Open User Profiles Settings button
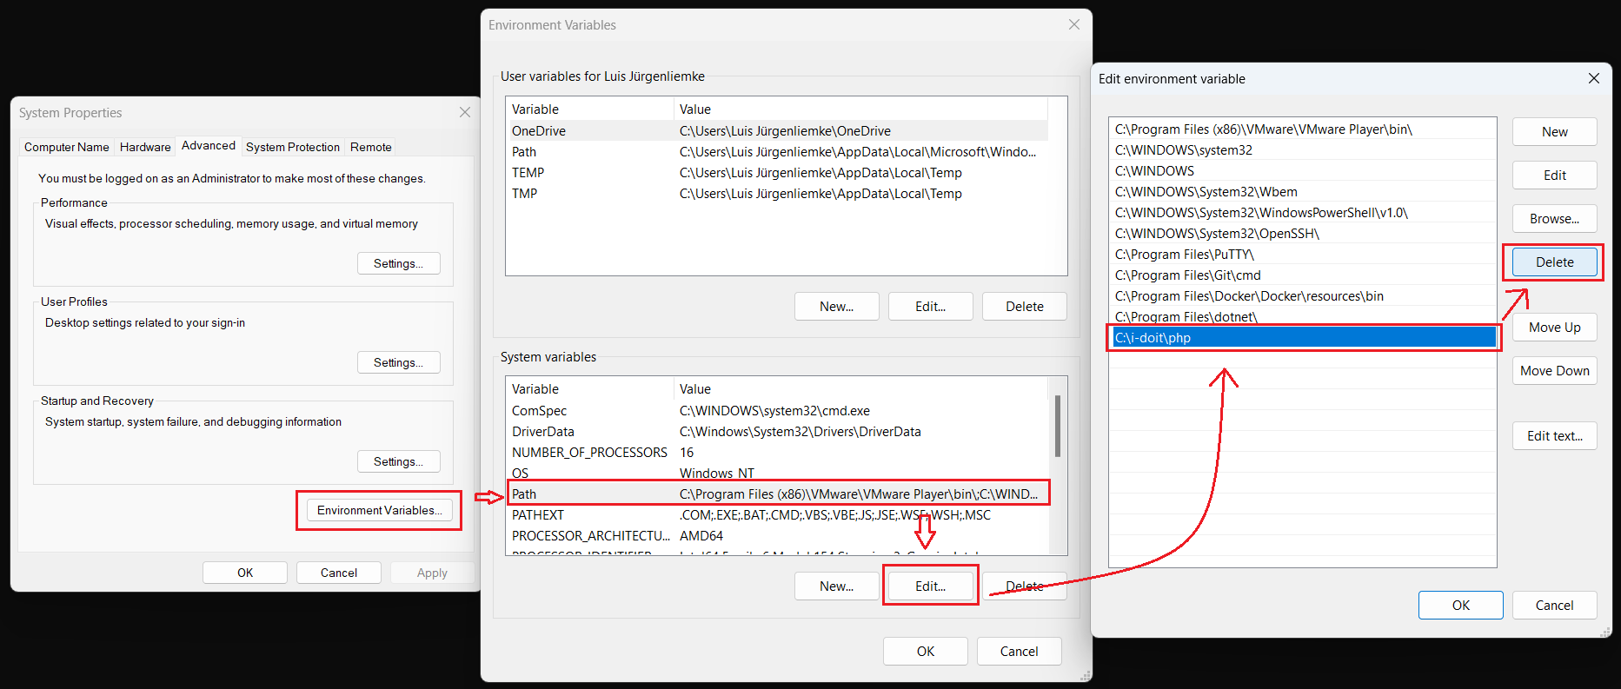1621x689 pixels. [x=399, y=362]
